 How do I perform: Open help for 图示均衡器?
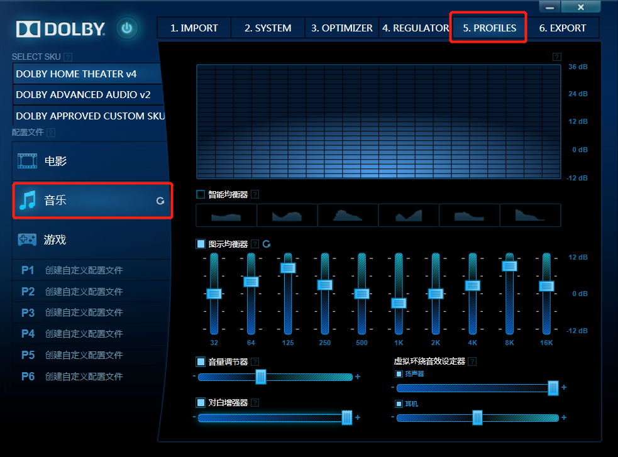(255, 244)
